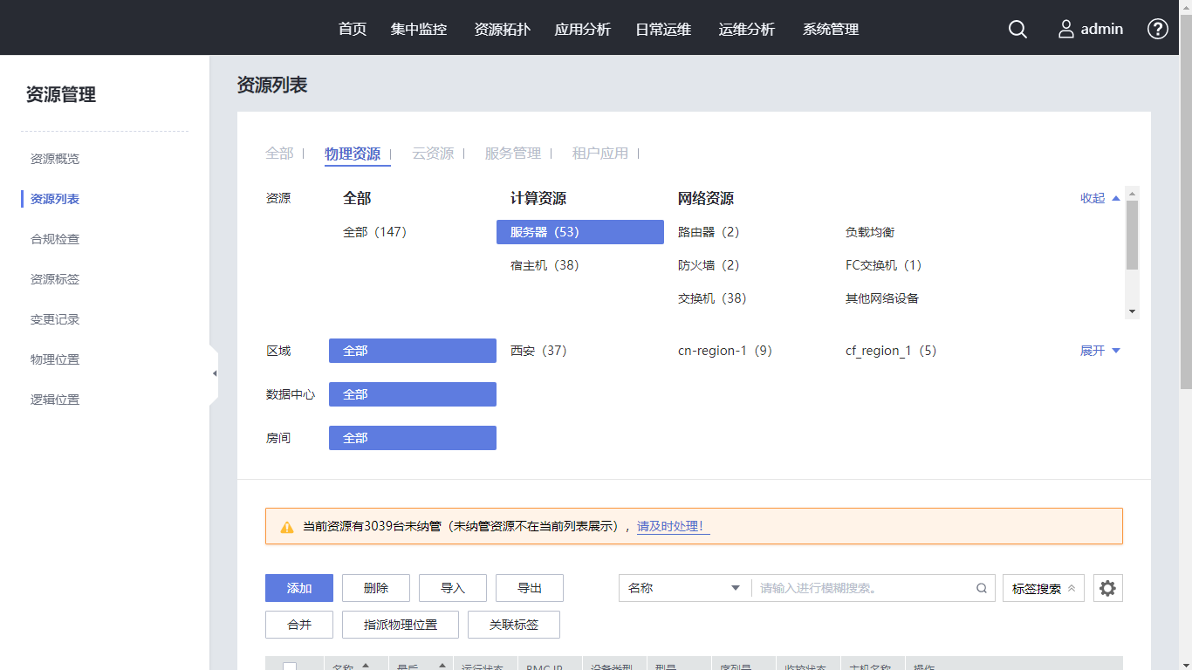
Task: Follow the 请及时处理! link
Action: pyautogui.click(x=673, y=527)
